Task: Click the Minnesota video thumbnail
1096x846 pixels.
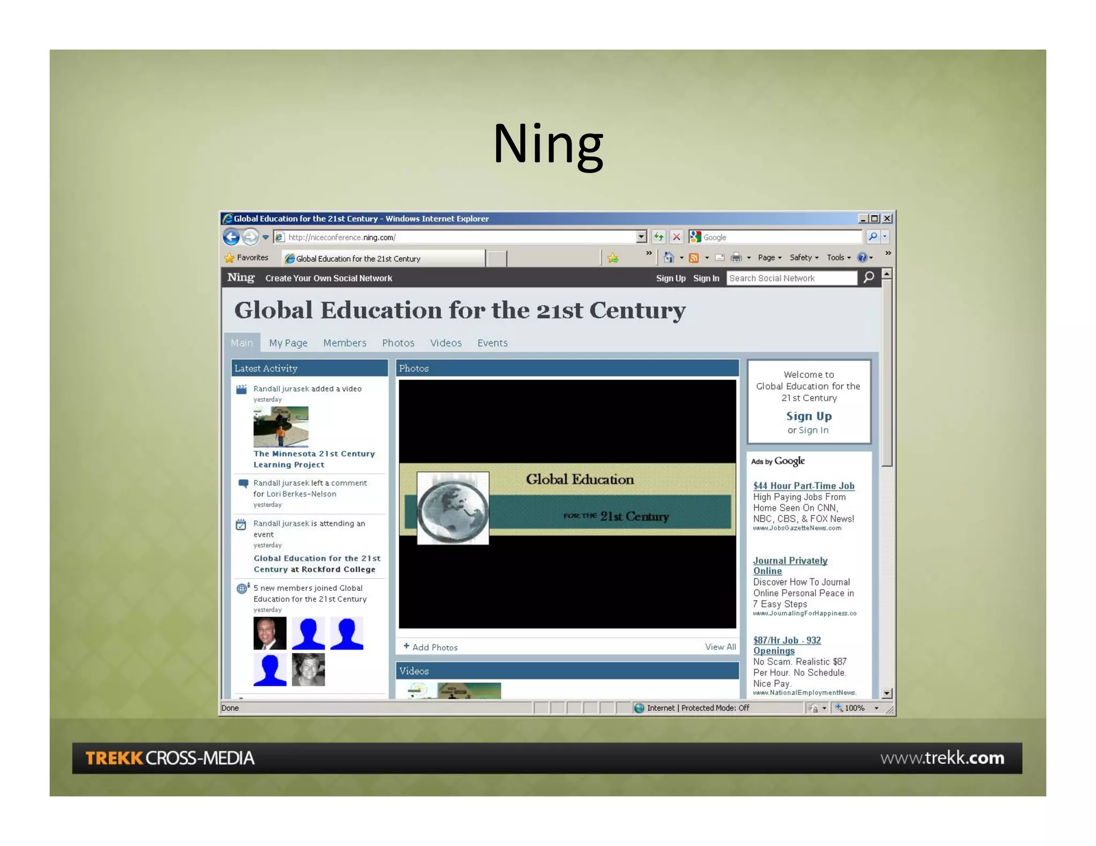Action: [281, 427]
